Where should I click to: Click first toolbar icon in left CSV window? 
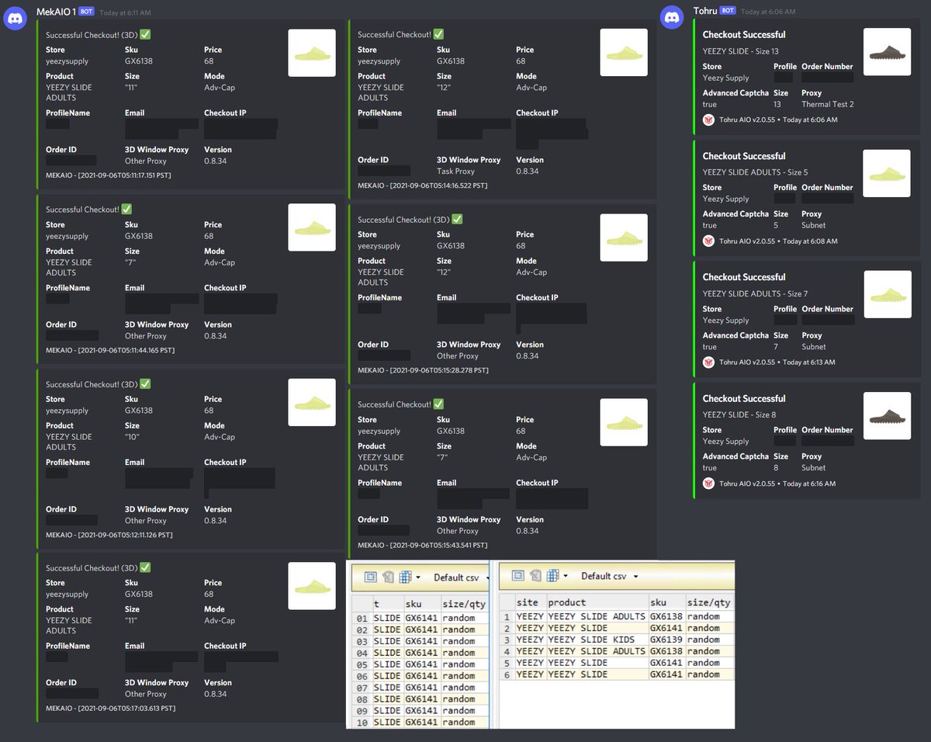(x=370, y=577)
